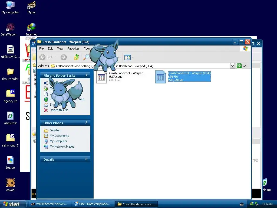Viewport: 277px width, 208px height.
Task: Open My Computer desktop icon
Action: click(x=10, y=7)
